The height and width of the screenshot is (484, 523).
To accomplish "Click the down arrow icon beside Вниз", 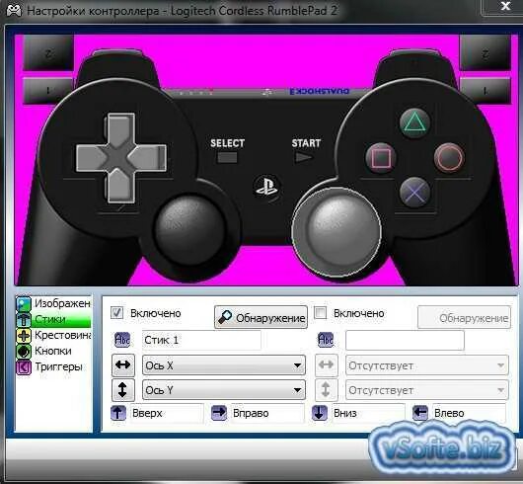I will click(320, 413).
